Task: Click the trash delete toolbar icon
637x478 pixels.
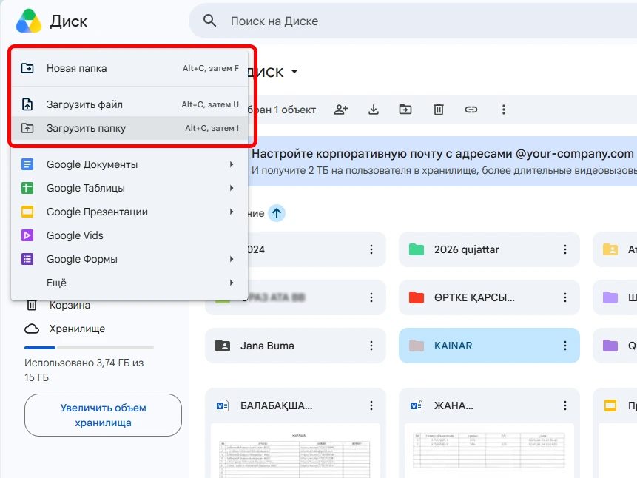Action: pos(438,110)
